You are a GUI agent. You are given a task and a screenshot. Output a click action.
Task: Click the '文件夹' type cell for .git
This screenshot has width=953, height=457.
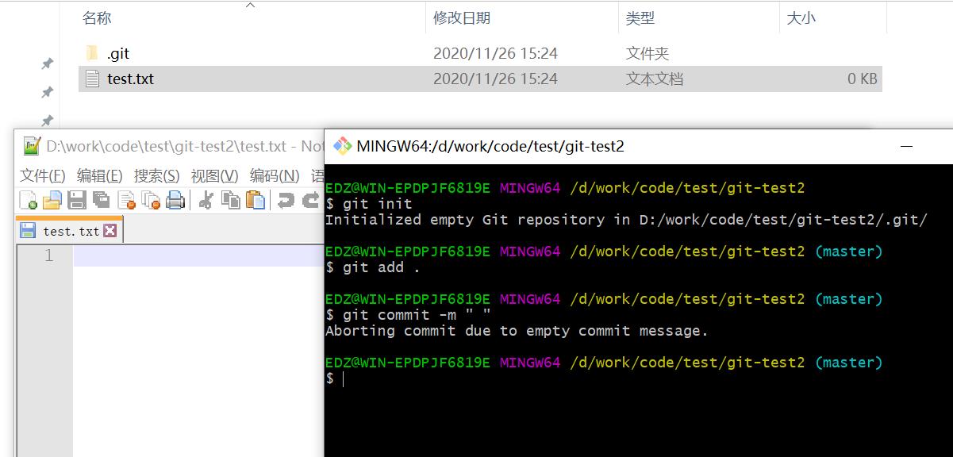(648, 53)
